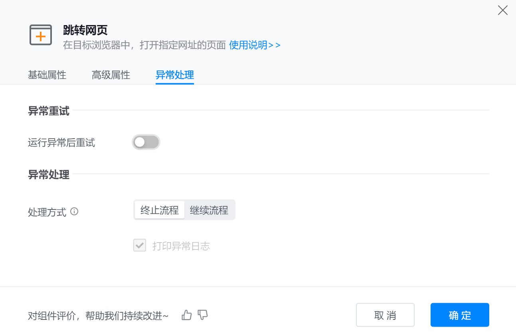Click the info icon beside 处理方式
This screenshot has height=335, width=516.
[74, 212]
